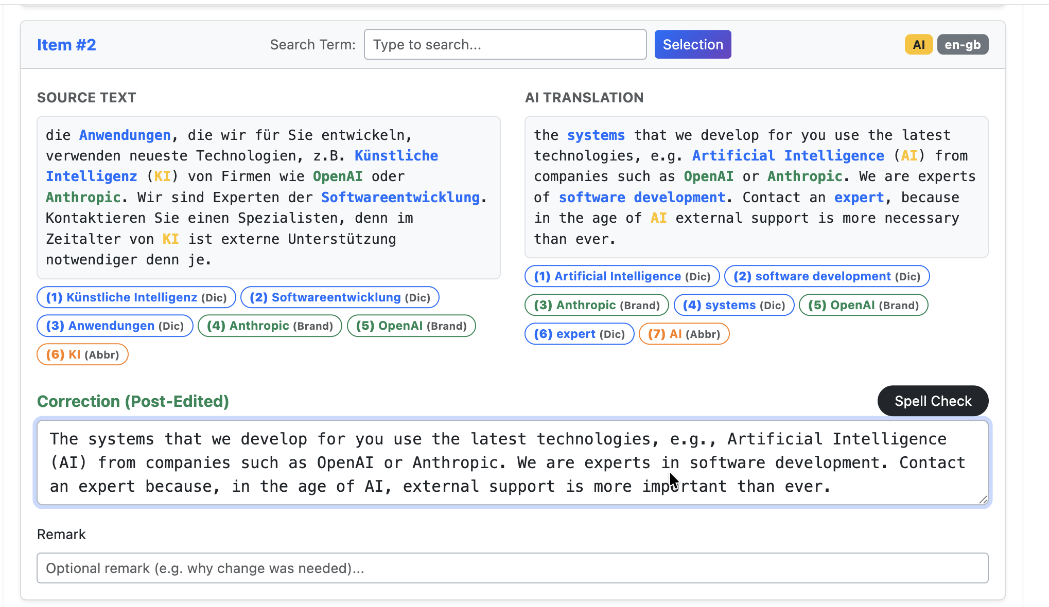Click the Correction (Post-Edited) heading
The image size is (1049, 607).
[x=133, y=401]
